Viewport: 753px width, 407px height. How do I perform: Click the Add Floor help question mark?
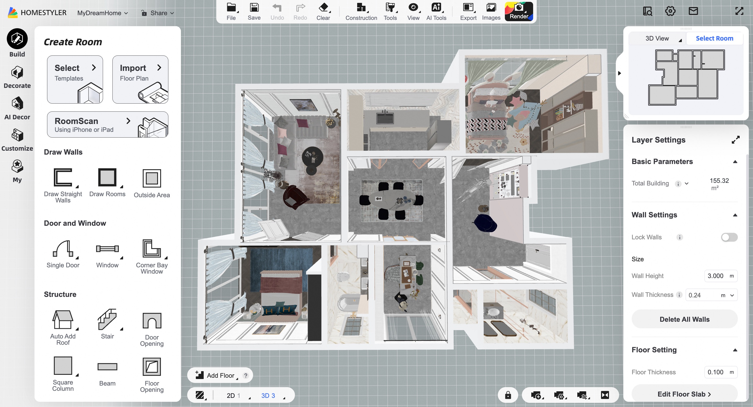(x=246, y=375)
